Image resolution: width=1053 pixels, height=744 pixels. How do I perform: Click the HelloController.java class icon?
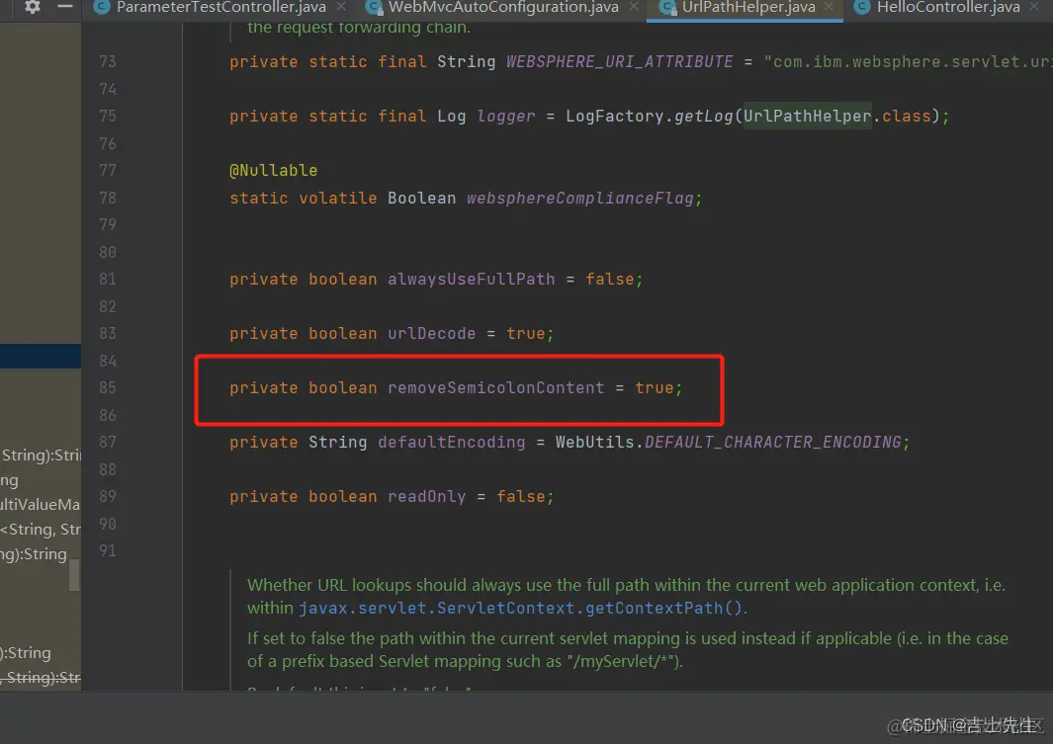[861, 7]
